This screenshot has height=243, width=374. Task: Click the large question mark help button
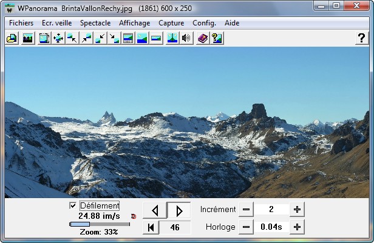point(362,38)
